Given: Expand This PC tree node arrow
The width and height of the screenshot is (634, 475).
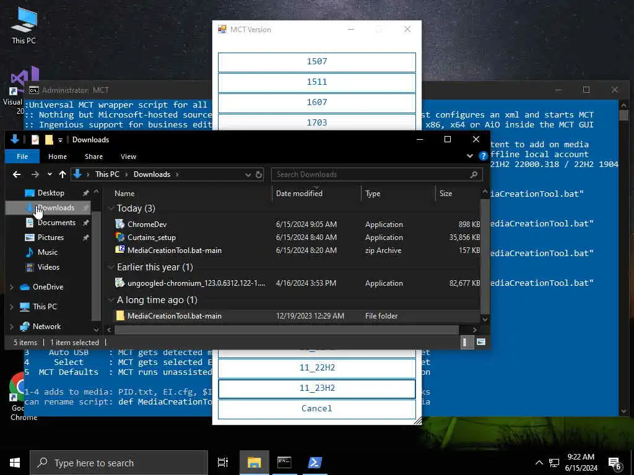Looking at the screenshot, I should [x=12, y=307].
